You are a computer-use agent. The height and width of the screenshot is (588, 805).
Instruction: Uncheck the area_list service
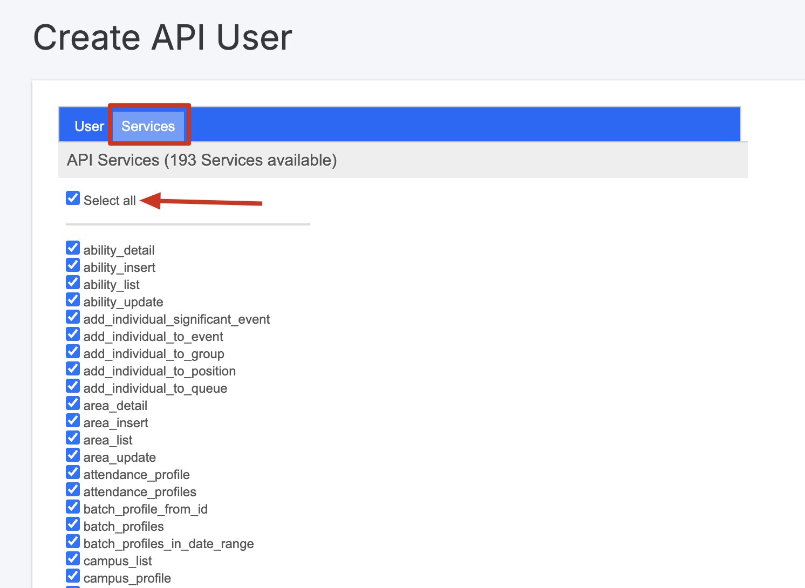tap(73, 438)
